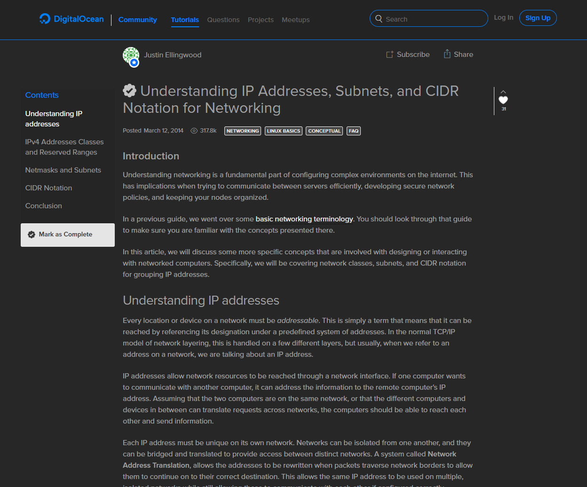Click the bold Network Address Translation term
This screenshot has width=587, height=487.
pyautogui.click(x=290, y=460)
